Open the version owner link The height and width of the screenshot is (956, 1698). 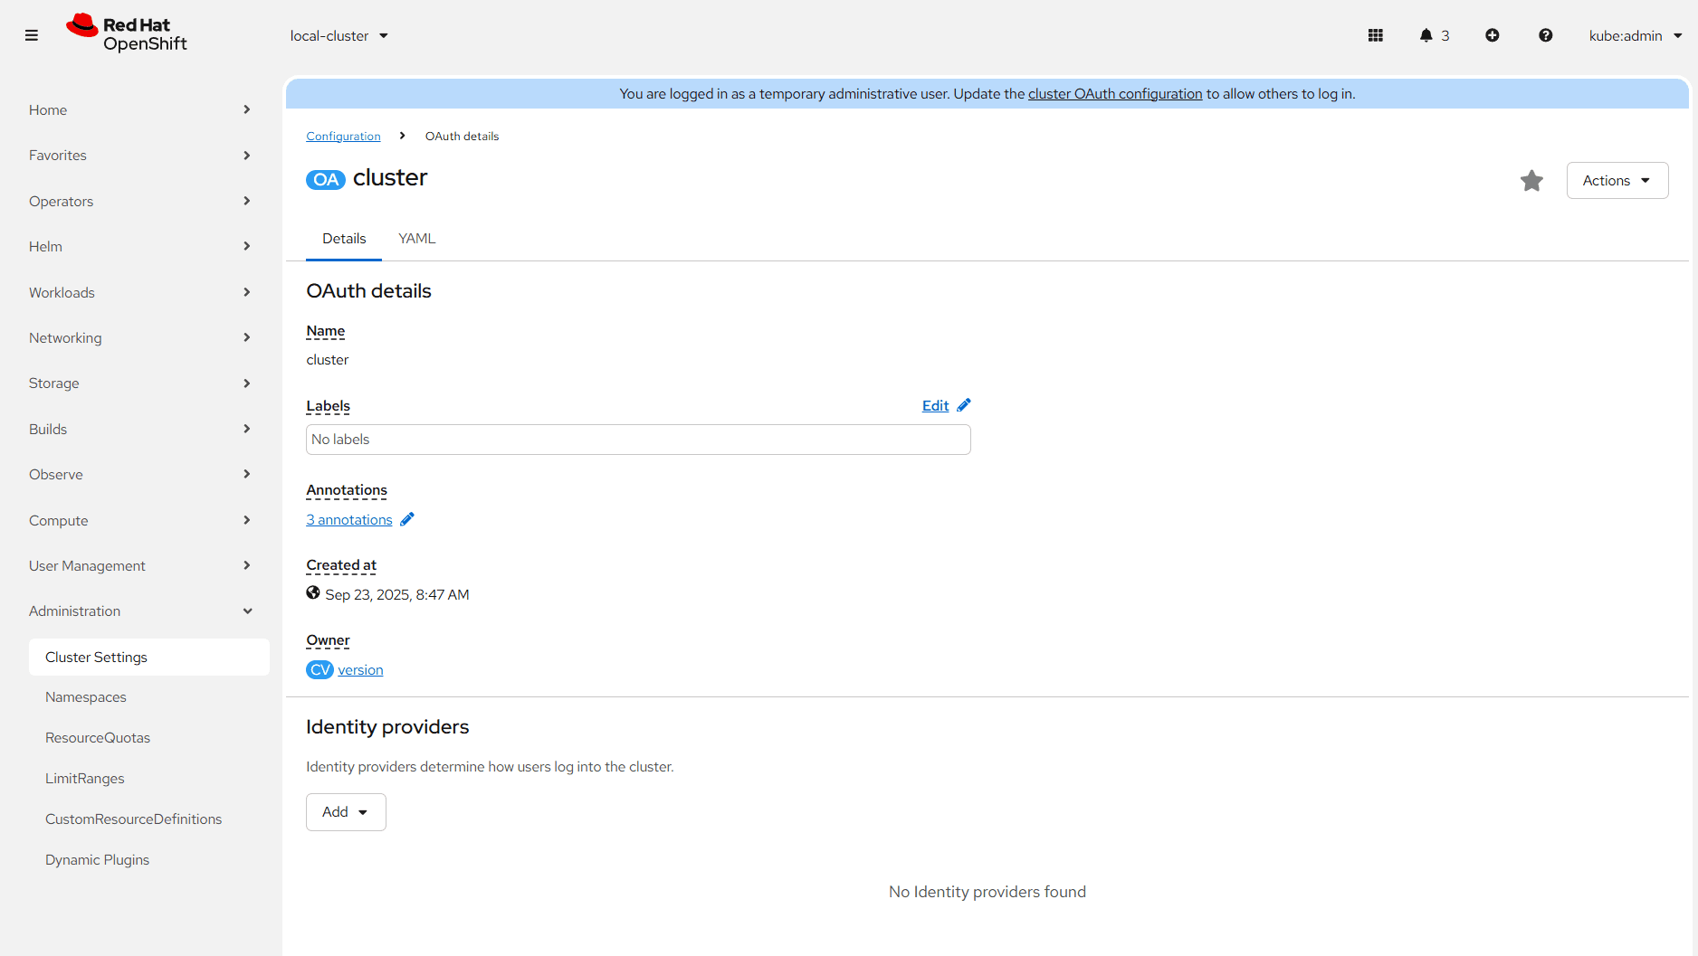click(x=360, y=670)
